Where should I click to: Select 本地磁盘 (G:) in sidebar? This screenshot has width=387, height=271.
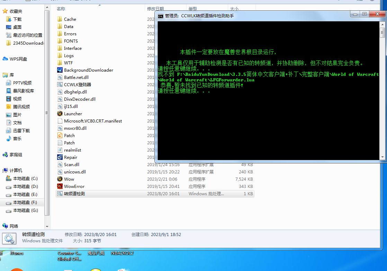[x=25, y=210]
